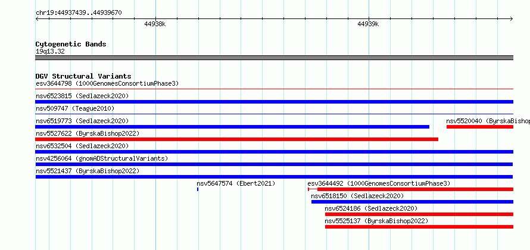Click the blue nsv5521437 variant bar
This screenshot has height=250, width=530.
coord(274,177)
